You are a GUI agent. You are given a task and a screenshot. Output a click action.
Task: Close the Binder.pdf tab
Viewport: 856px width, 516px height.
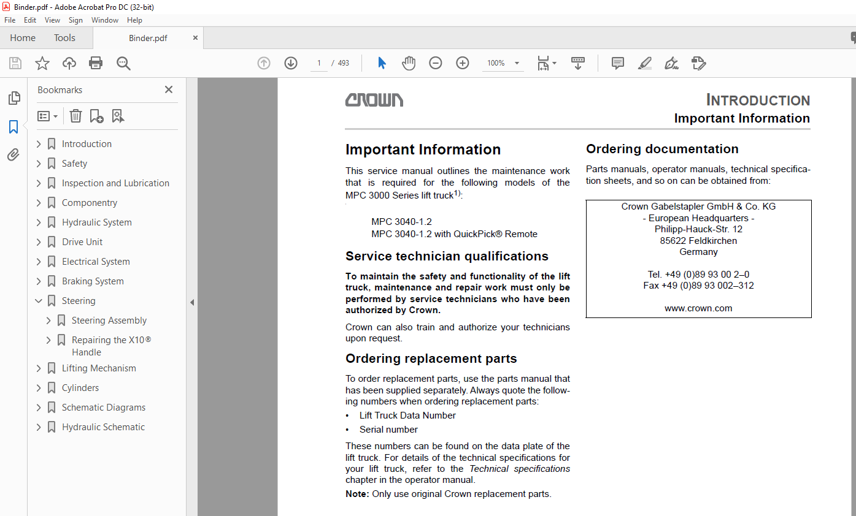point(196,38)
